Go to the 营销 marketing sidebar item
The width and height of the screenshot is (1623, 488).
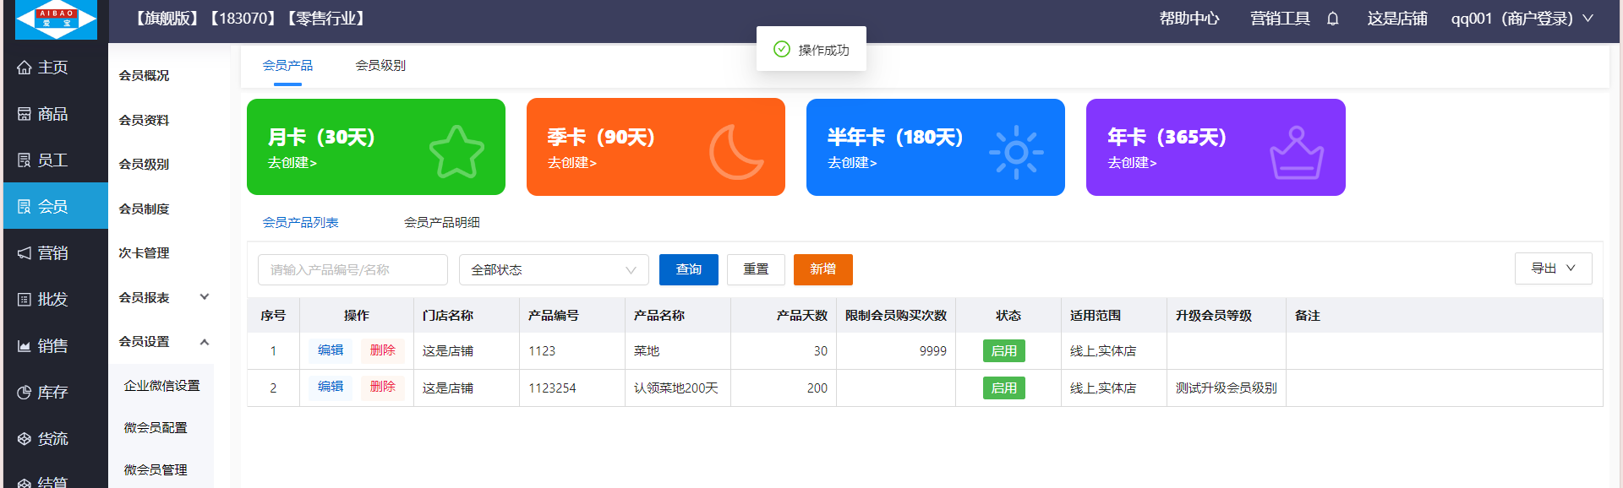click(42, 253)
